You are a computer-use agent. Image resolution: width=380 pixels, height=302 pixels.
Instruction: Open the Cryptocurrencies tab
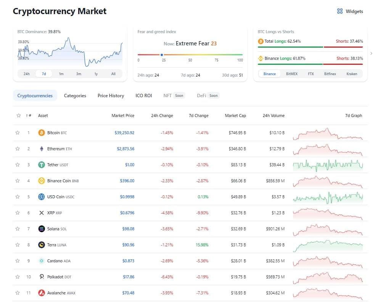click(35, 96)
